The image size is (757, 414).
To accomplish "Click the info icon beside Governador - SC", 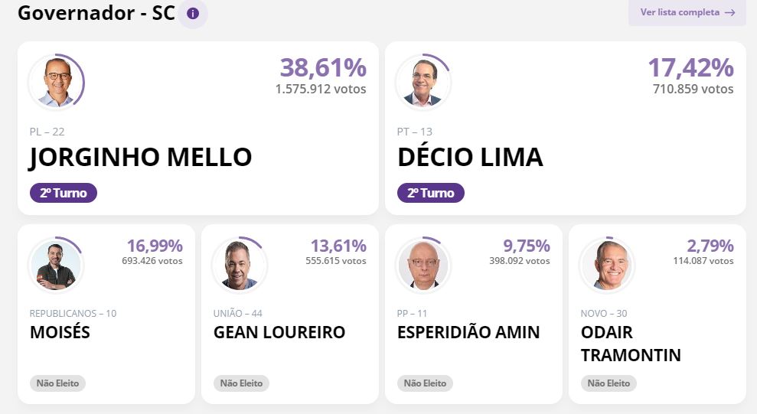I will click(193, 13).
